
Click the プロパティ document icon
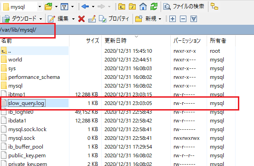coord(102,19)
